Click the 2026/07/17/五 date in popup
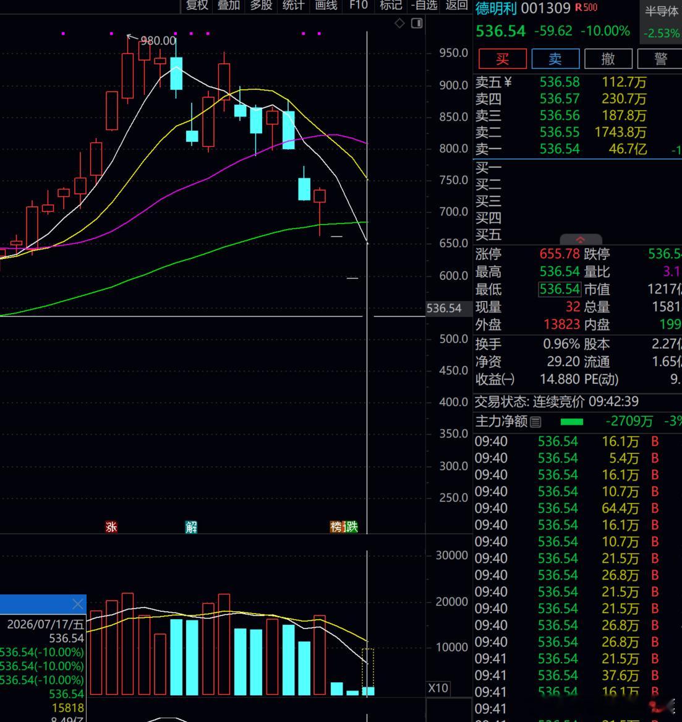This screenshot has height=722, width=682. click(x=46, y=624)
